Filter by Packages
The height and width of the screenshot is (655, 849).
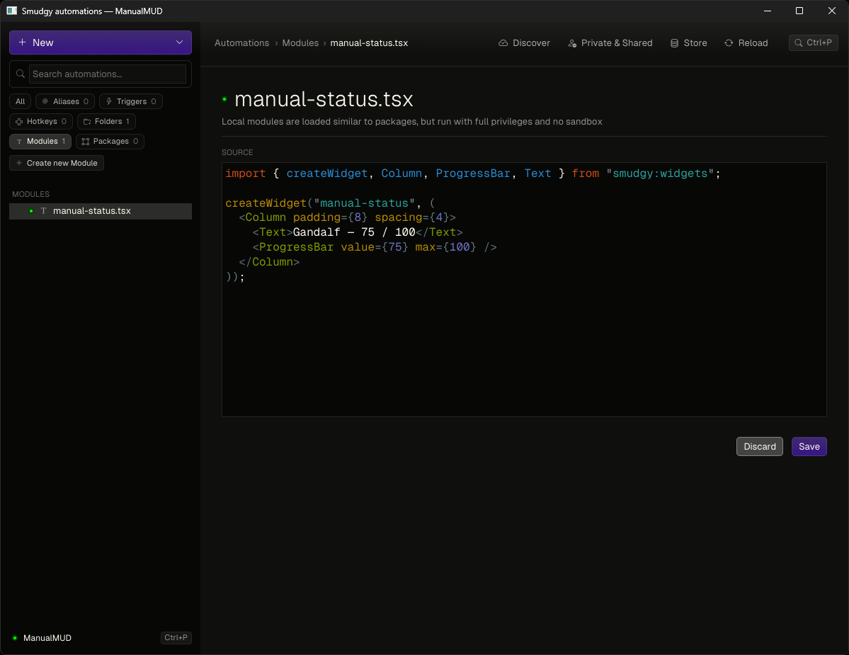click(110, 142)
